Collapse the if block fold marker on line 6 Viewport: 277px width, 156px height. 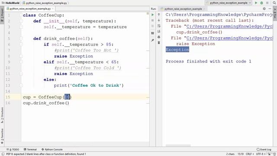(21, 44)
